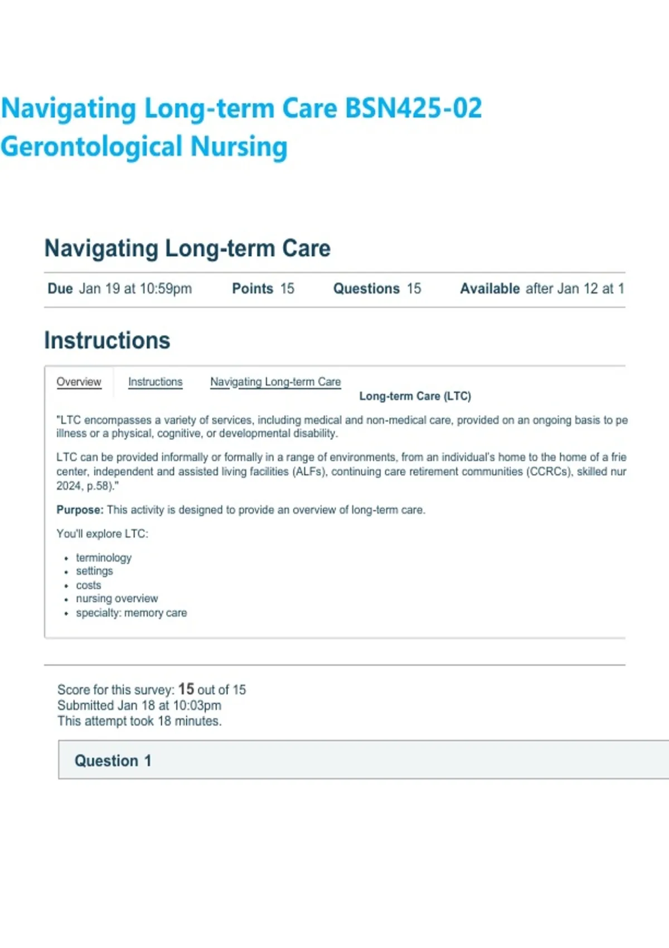The width and height of the screenshot is (669, 948).
Task: Switch to the Overview tab
Action: (79, 382)
